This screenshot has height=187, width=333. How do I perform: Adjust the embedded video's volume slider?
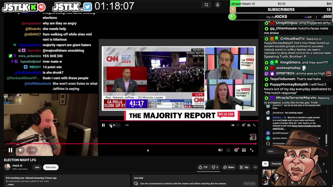(x=116, y=125)
